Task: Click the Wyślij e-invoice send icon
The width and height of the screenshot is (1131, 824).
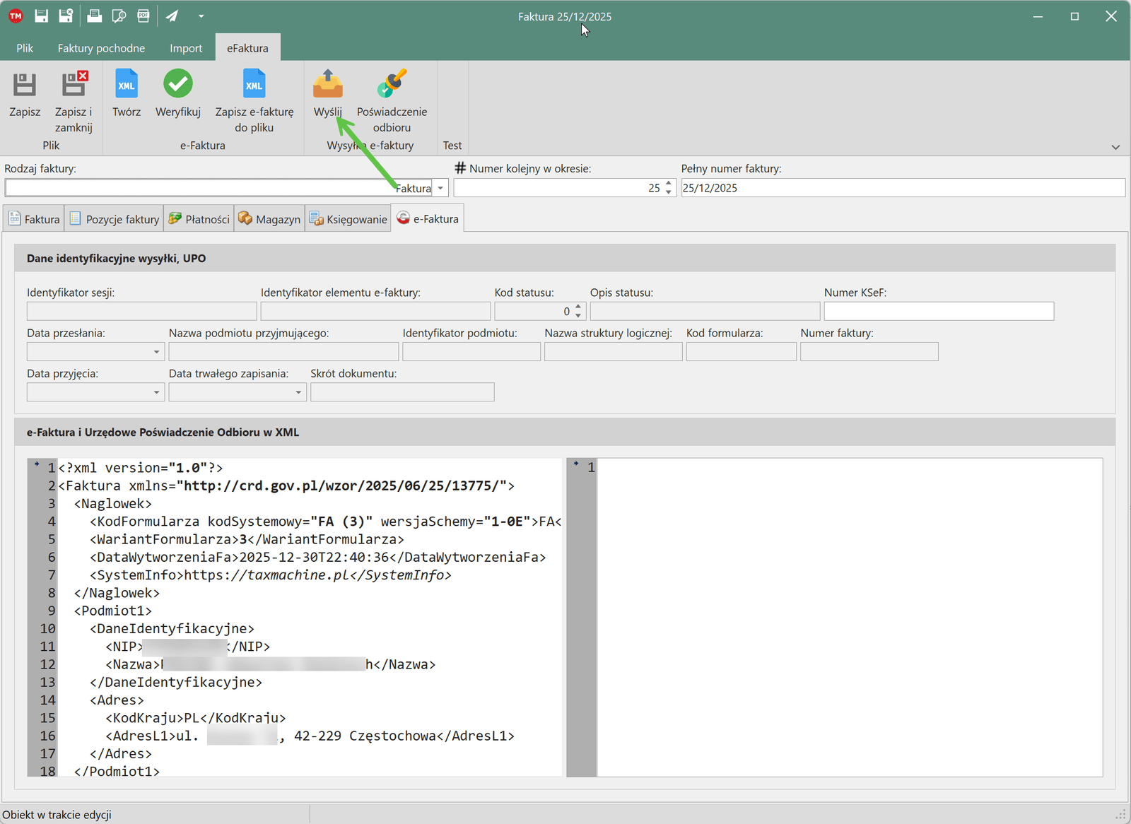Action: (x=327, y=85)
